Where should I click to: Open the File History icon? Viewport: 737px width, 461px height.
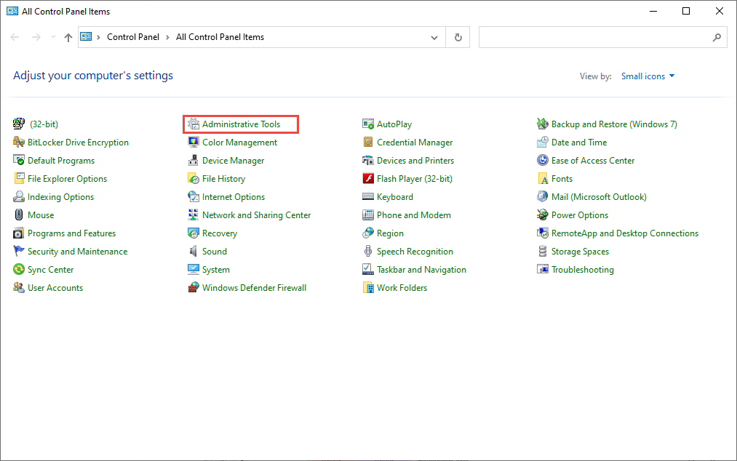194,179
